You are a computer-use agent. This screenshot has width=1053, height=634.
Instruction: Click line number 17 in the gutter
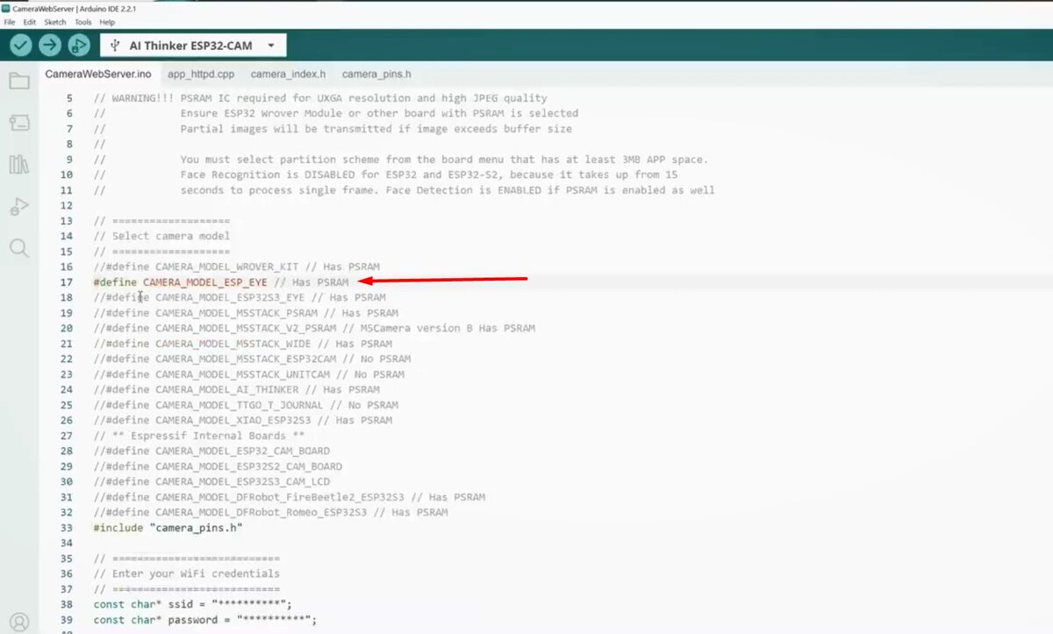67,282
